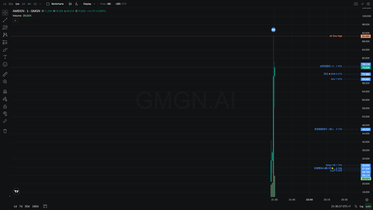Open the Fibonacci retracement tool group
Viewport: 373px width, 210px height.
click(5, 27)
